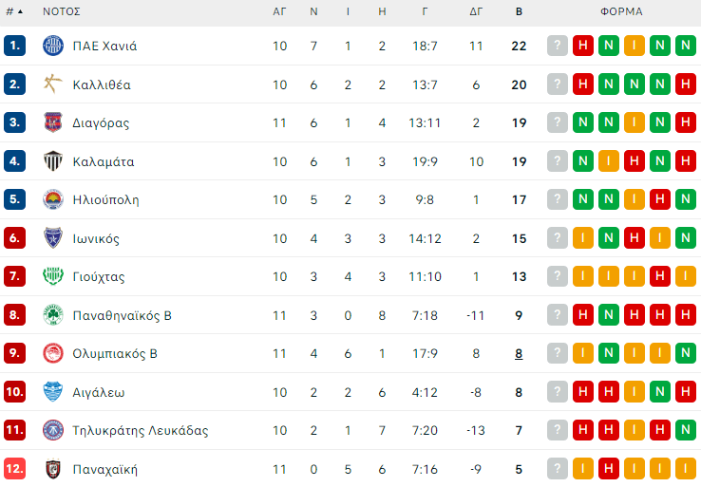This screenshot has width=701, height=487.
Task: Click the Καλαμάτα striped crest
Action: pyautogui.click(x=52, y=161)
